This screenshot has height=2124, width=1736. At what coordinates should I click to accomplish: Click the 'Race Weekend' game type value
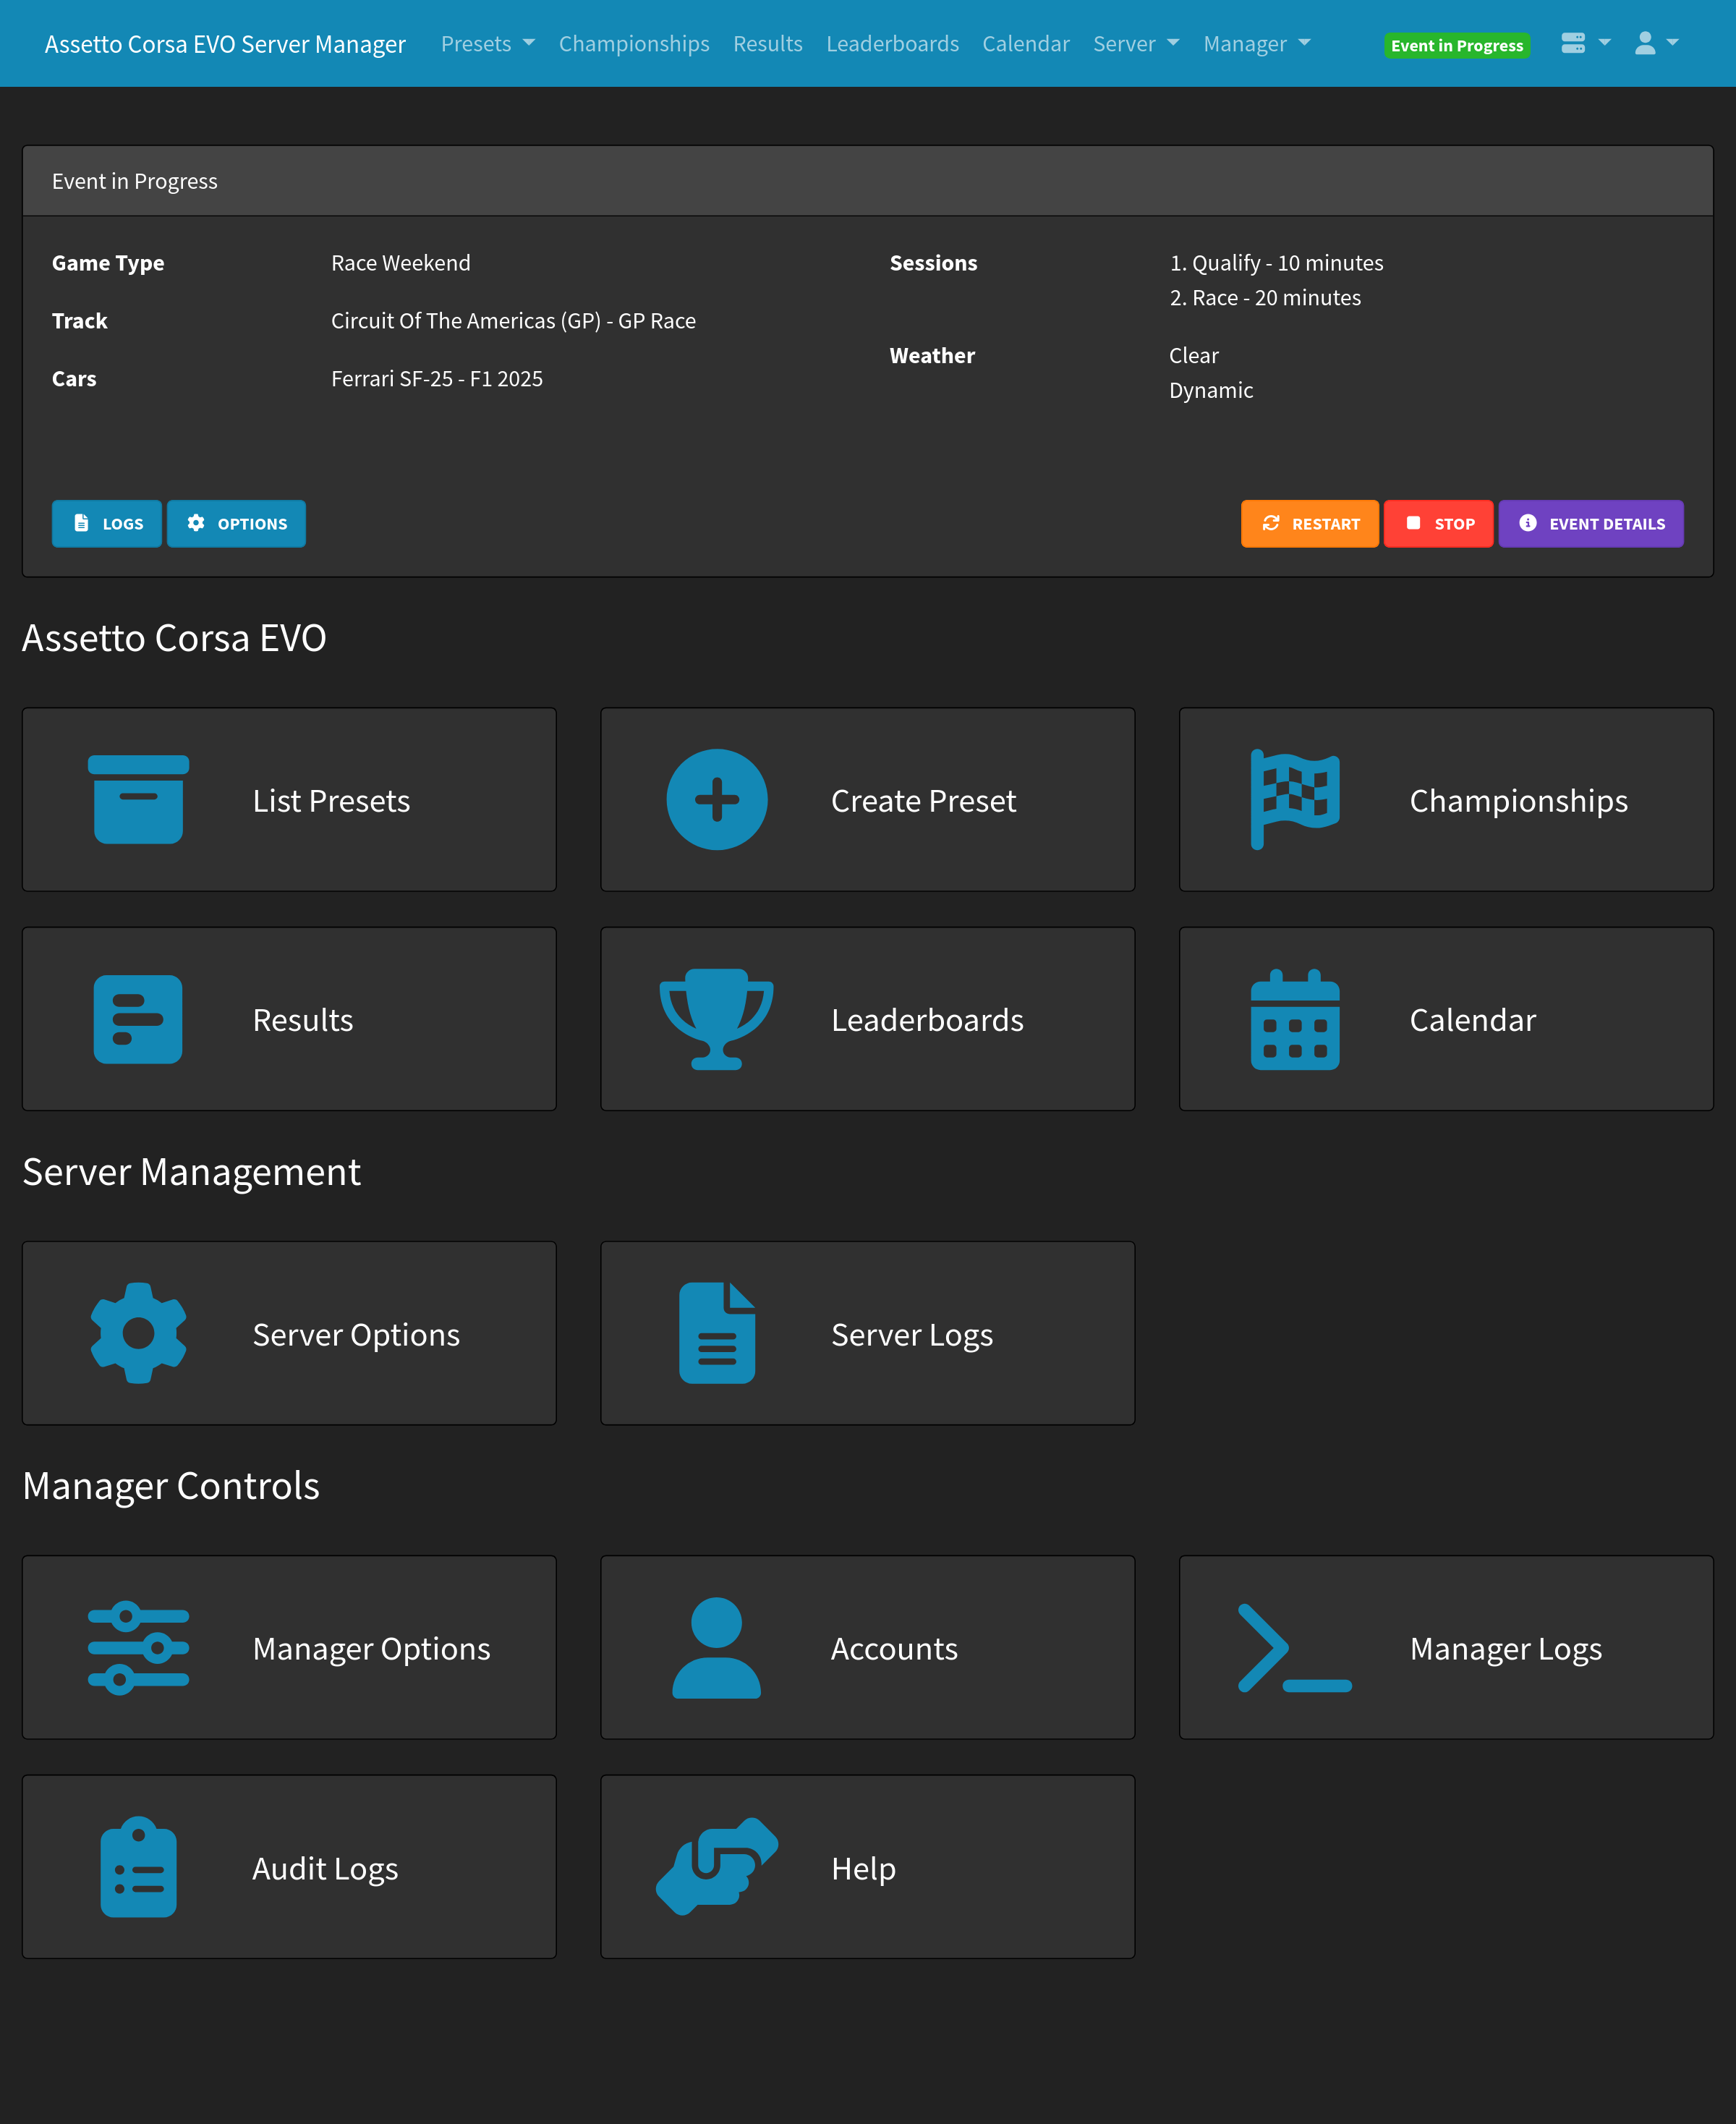tap(400, 262)
